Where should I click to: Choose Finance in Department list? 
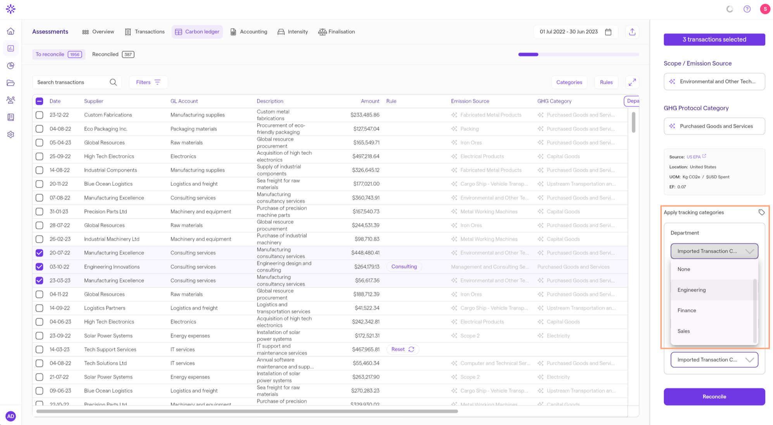coord(712,310)
